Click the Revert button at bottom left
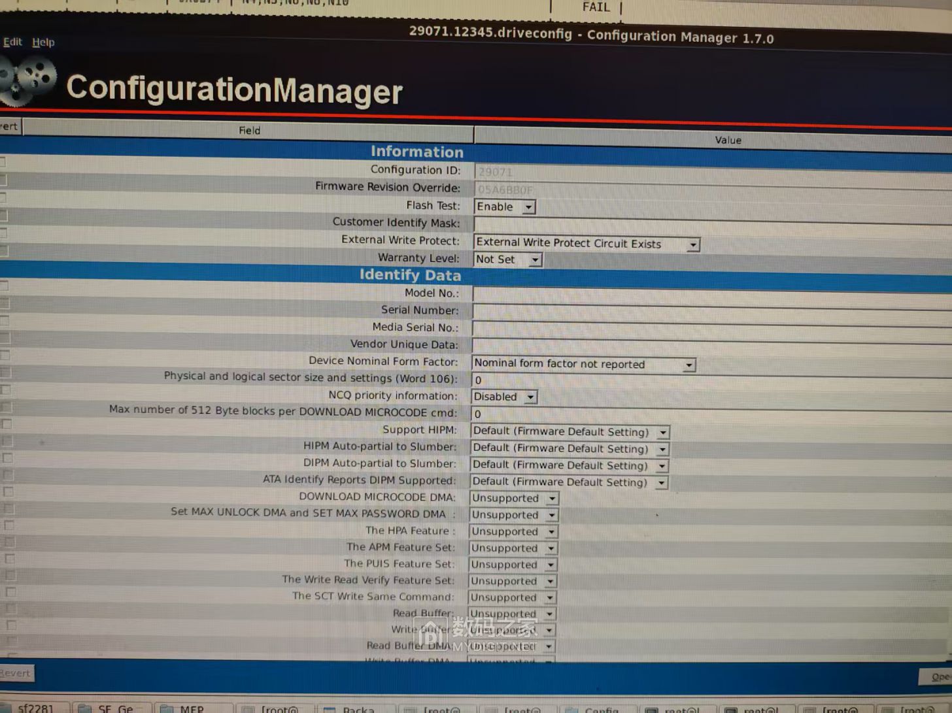 point(16,673)
